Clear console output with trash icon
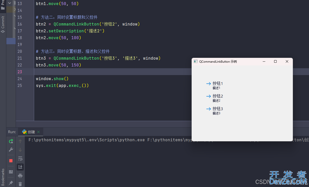The width and height of the screenshot is (309, 187). pos(20,184)
